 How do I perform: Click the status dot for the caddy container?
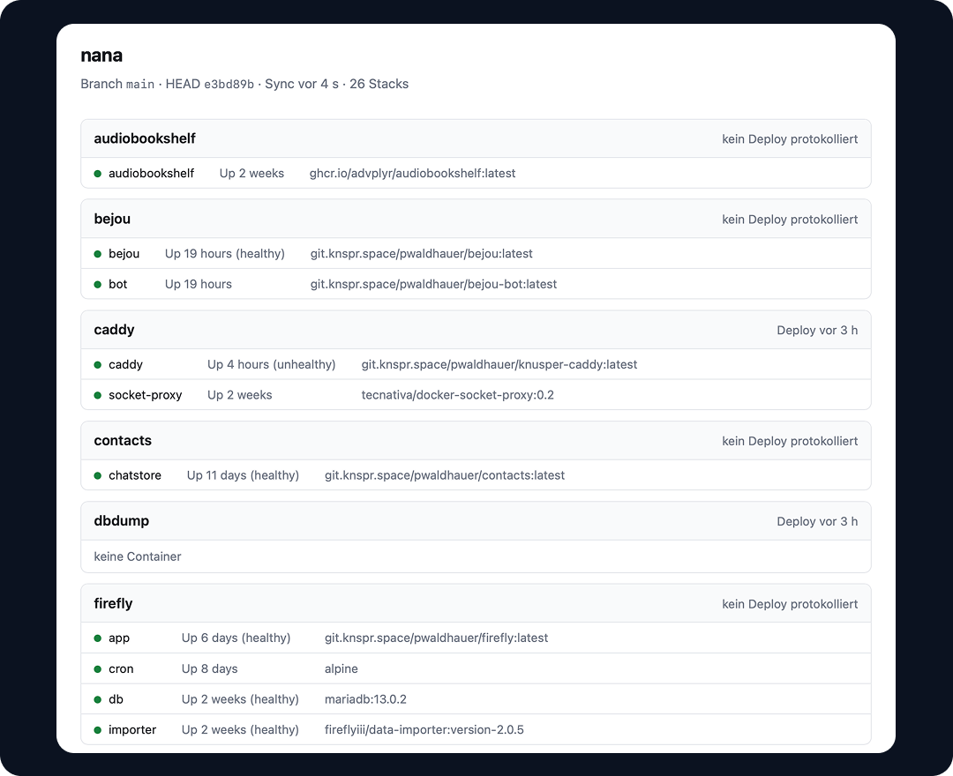[x=97, y=365]
